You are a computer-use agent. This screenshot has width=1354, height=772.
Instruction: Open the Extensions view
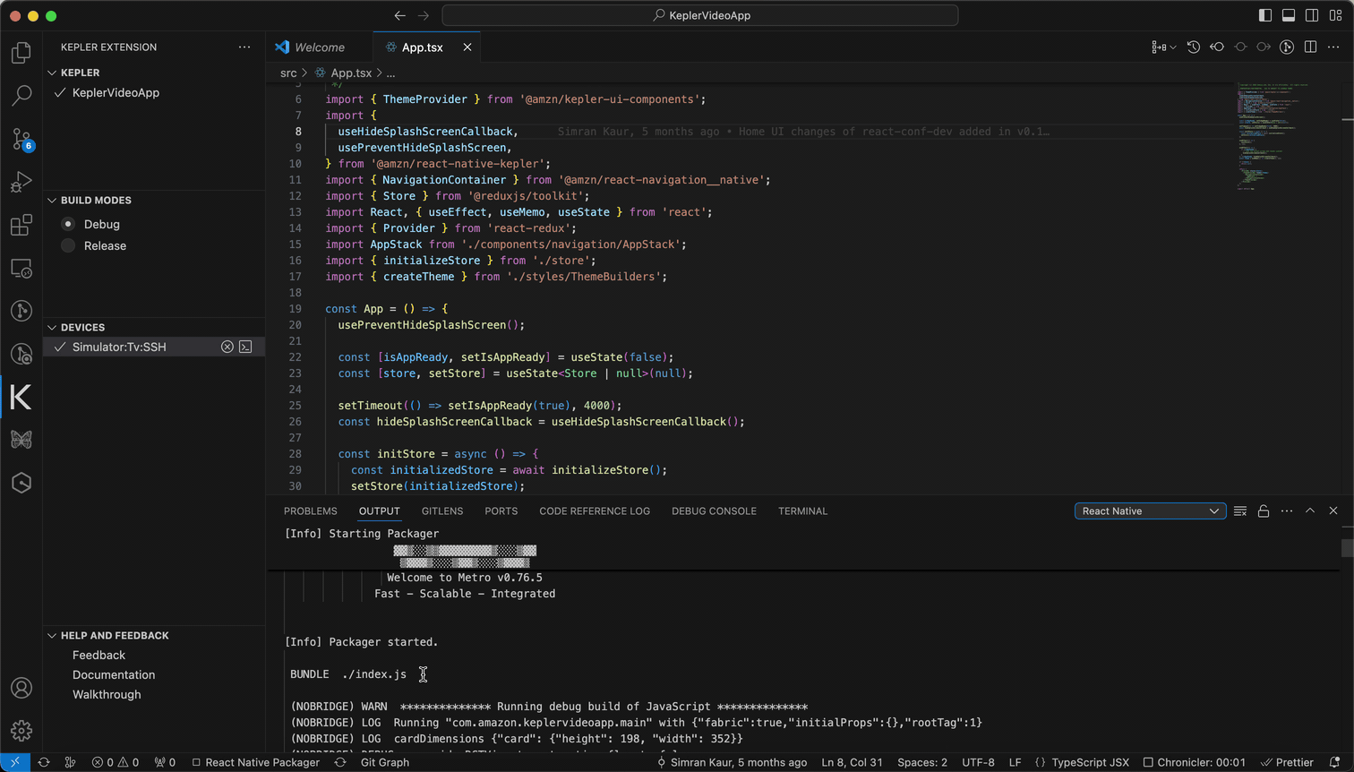coord(21,225)
